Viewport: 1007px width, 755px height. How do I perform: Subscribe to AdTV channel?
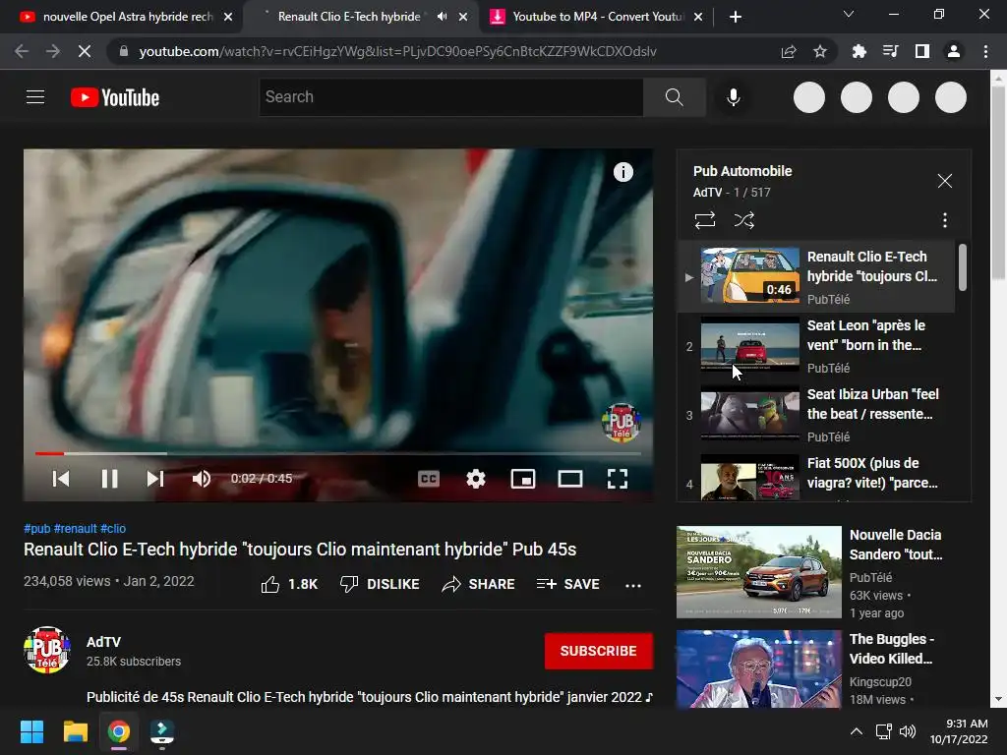[x=599, y=651]
